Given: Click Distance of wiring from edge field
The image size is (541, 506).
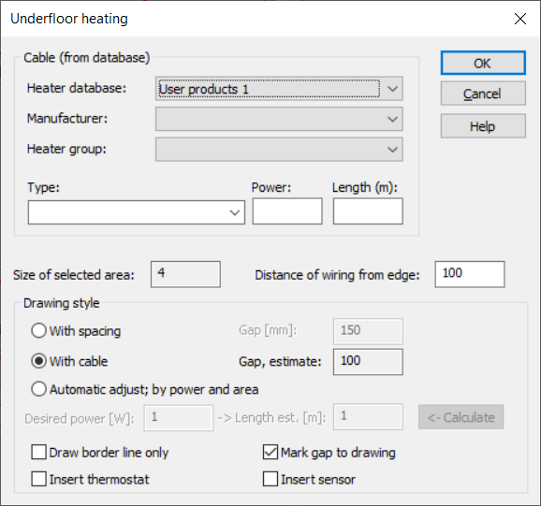Looking at the screenshot, I should 470,274.
